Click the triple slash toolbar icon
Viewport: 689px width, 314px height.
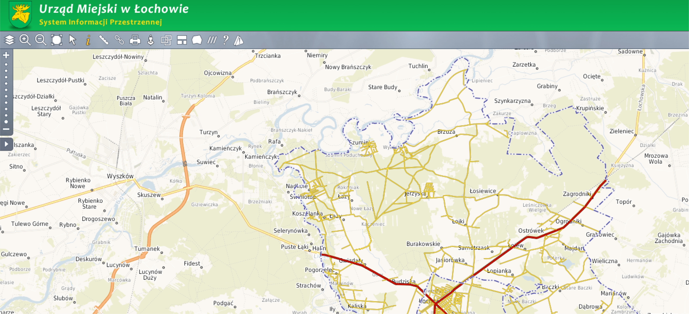pyautogui.click(x=212, y=40)
